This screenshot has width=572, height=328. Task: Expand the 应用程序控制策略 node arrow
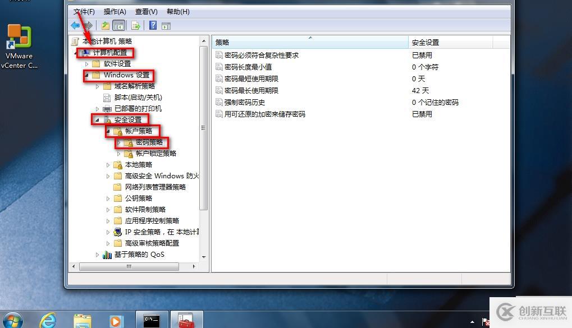pyautogui.click(x=108, y=221)
